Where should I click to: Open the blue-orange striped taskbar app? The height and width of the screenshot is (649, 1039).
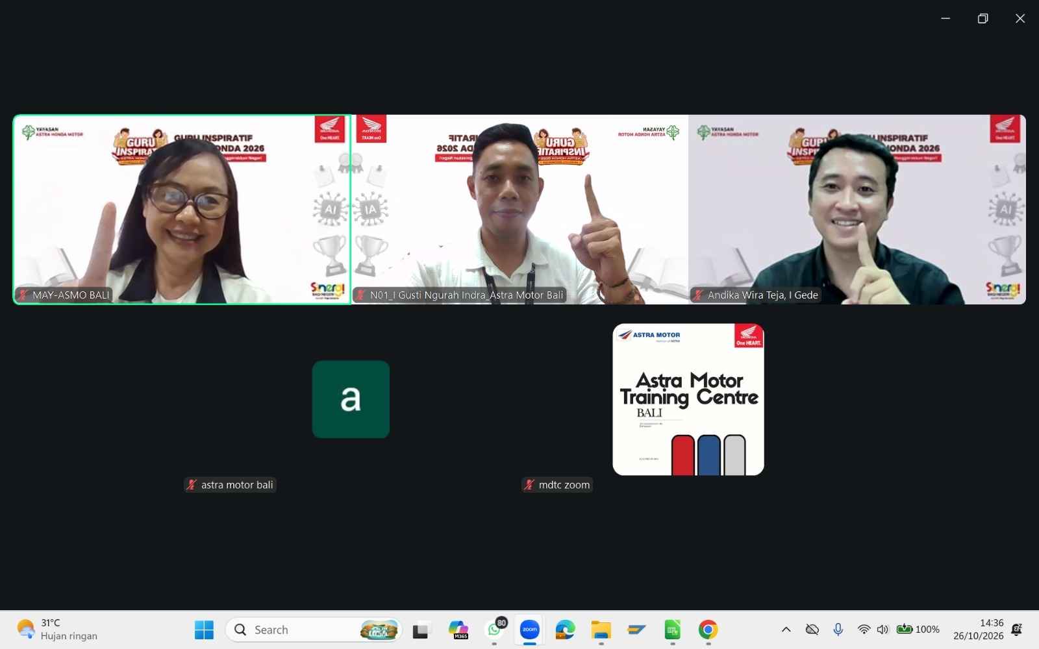click(636, 630)
